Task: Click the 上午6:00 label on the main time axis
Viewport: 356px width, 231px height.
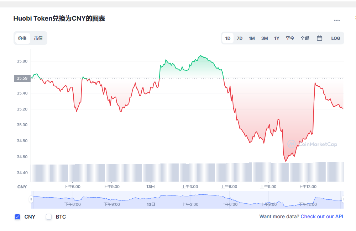Action: tap(229, 187)
